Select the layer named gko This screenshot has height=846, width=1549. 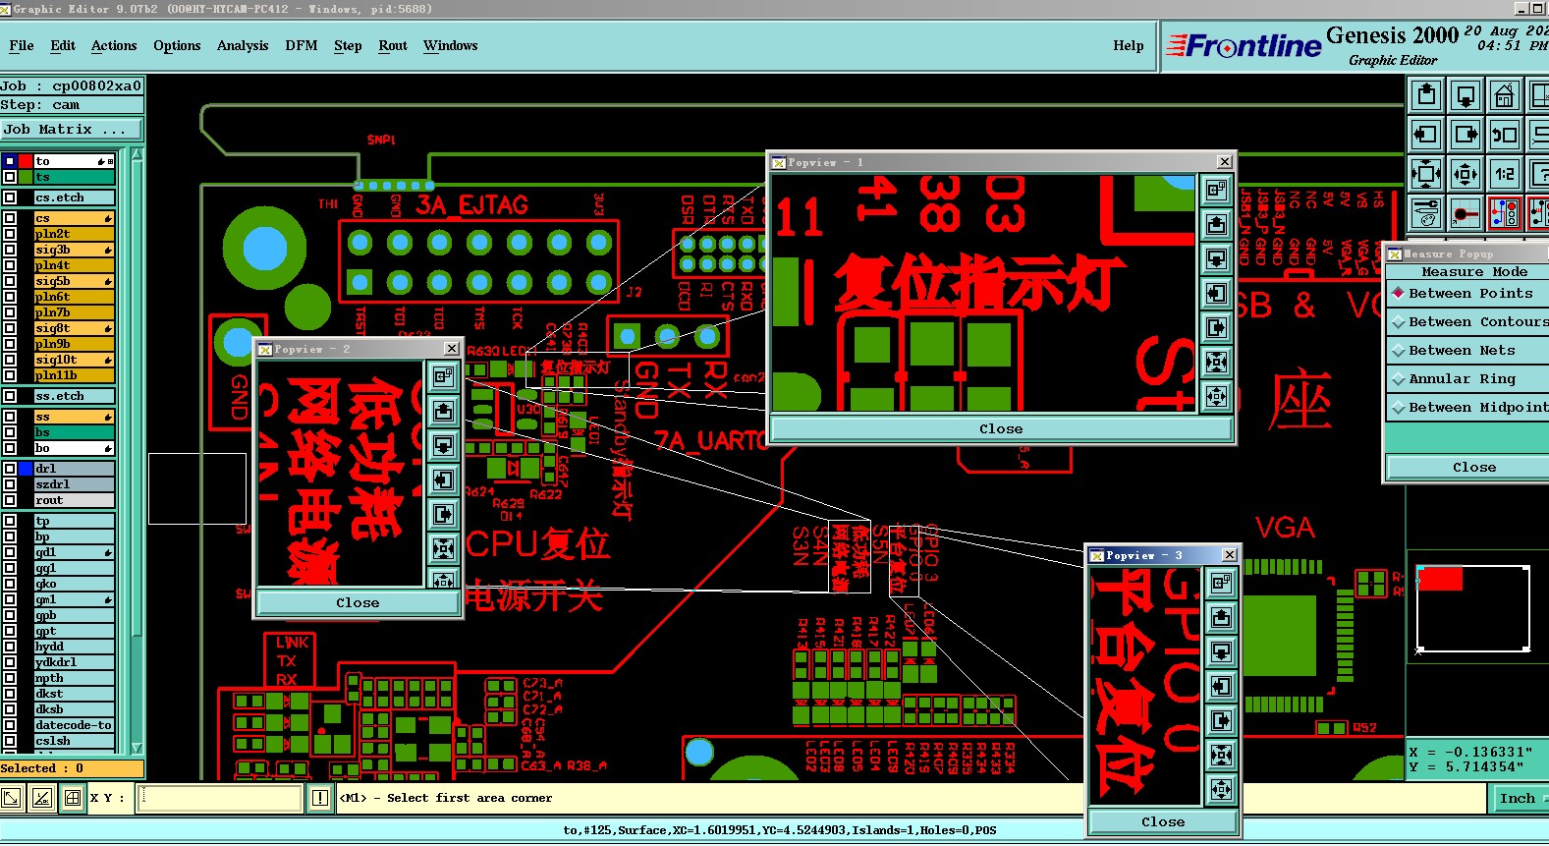pyautogui.click(x=75, y=584)
